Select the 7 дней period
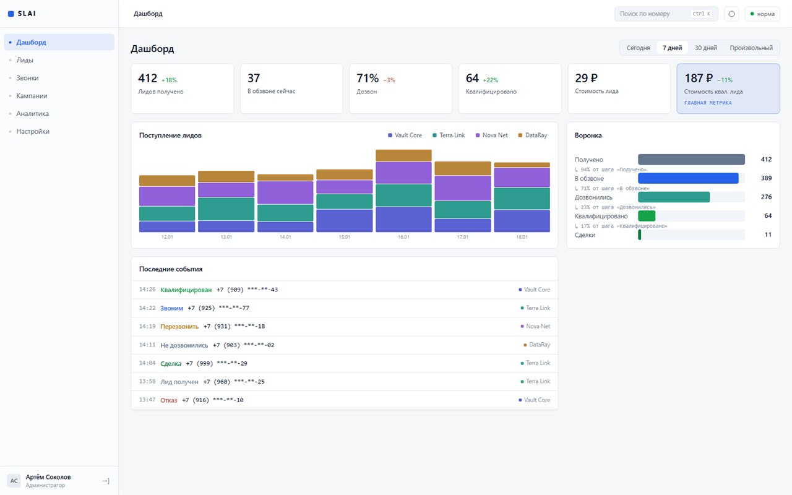The width and height of the screenshot is (792, 495). pos(672,48)
